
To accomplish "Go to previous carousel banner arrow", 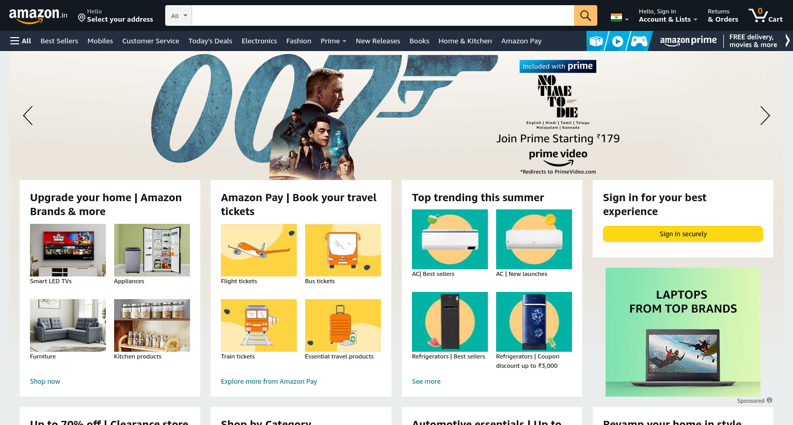I will click(28, 116).
